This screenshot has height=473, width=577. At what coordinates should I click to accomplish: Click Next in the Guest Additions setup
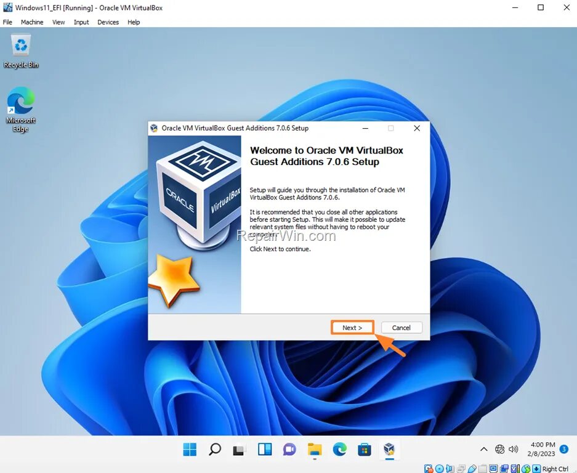click(x=352, y=327)
